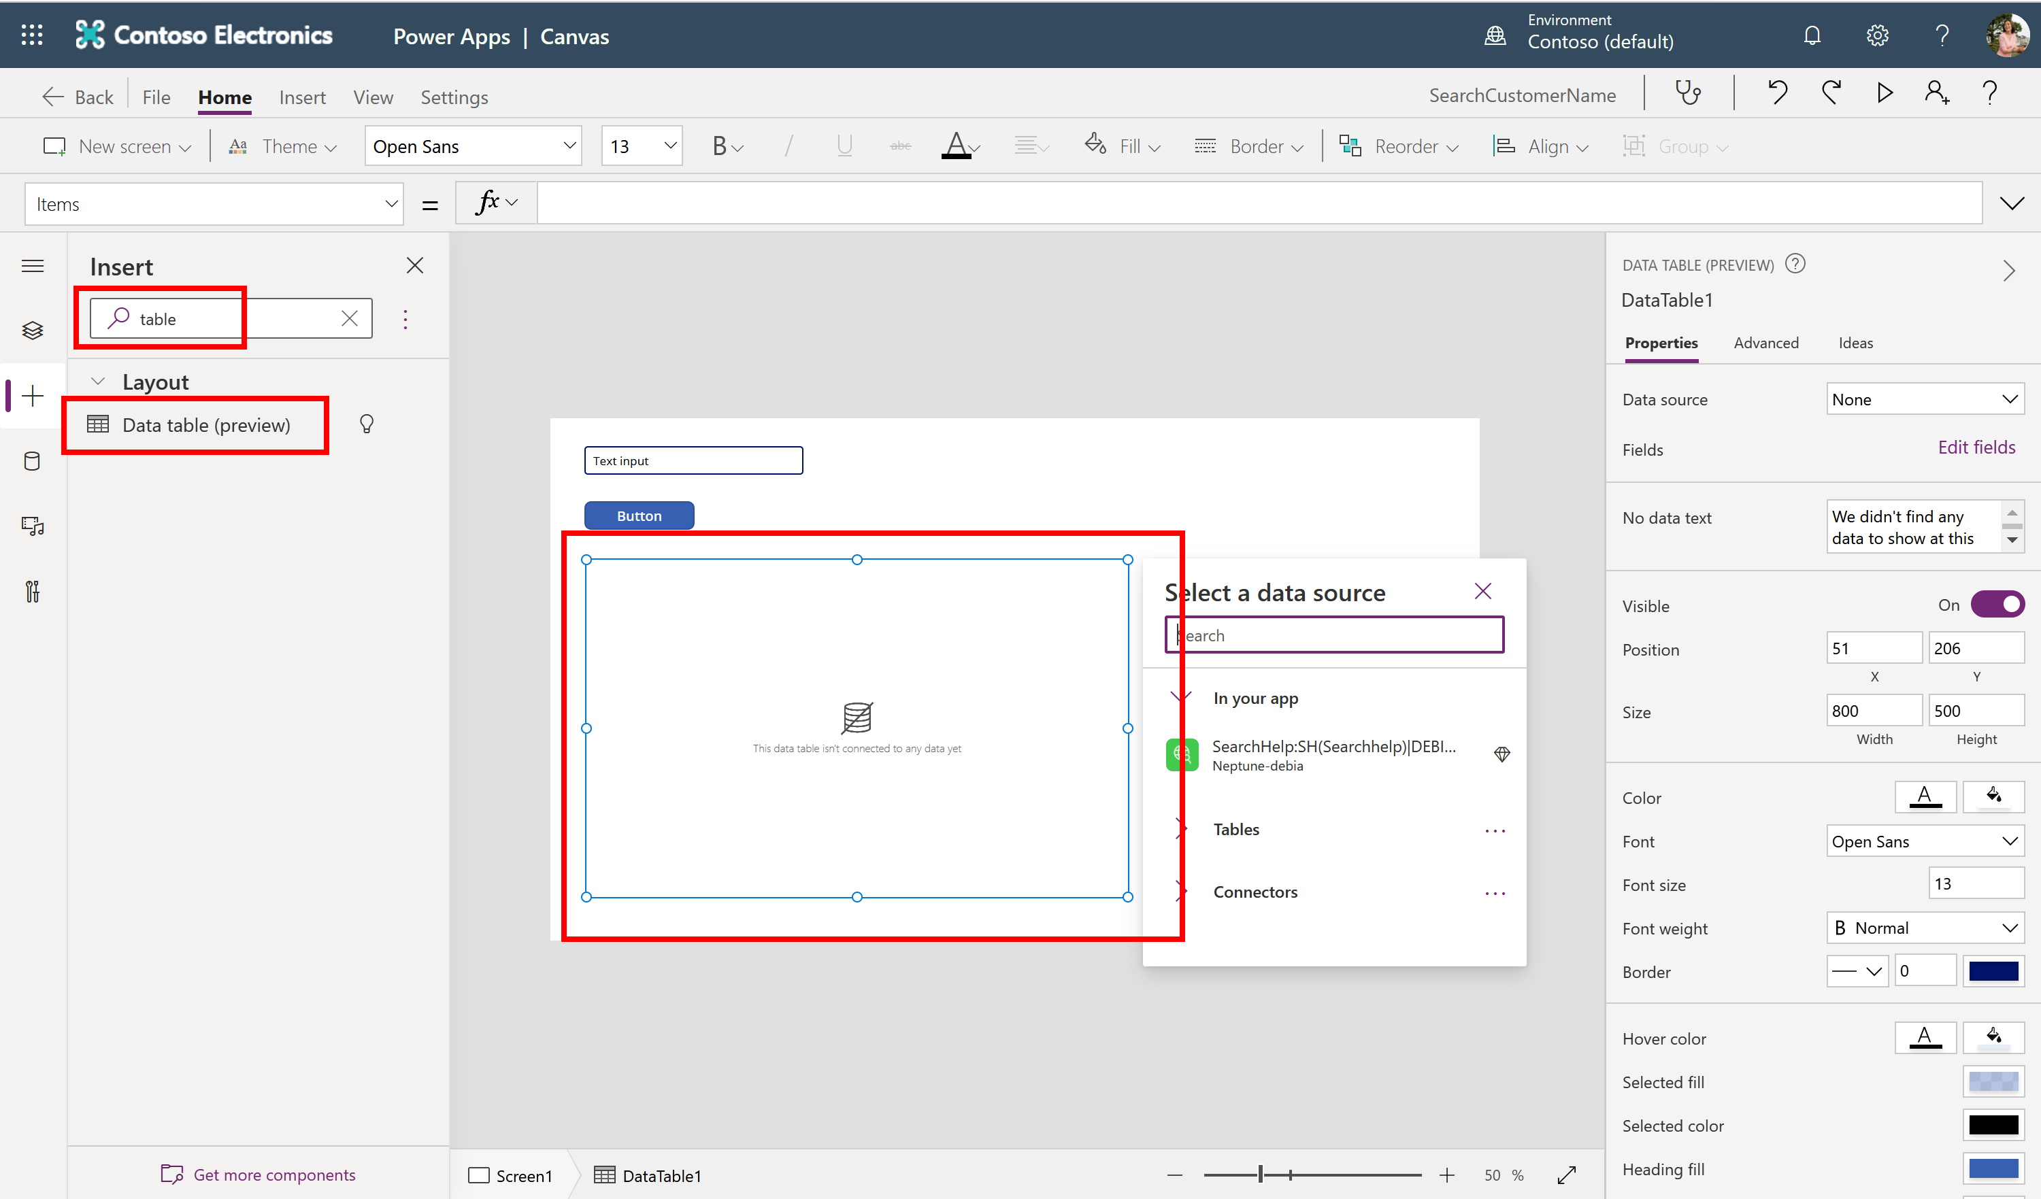Image resolution: width=2041 pixels, height=1199 pixels.
Task: Click premium diamond icon on SearchHelp
Action: click(1501, 754)
